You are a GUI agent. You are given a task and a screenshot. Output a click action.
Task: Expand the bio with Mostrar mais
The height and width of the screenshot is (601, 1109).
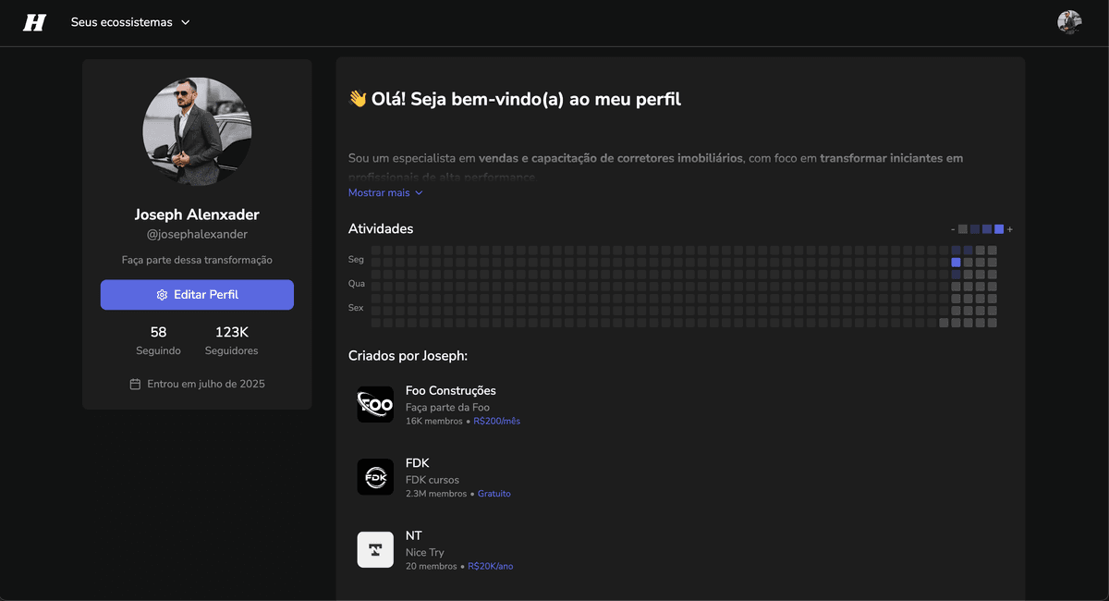378,192
